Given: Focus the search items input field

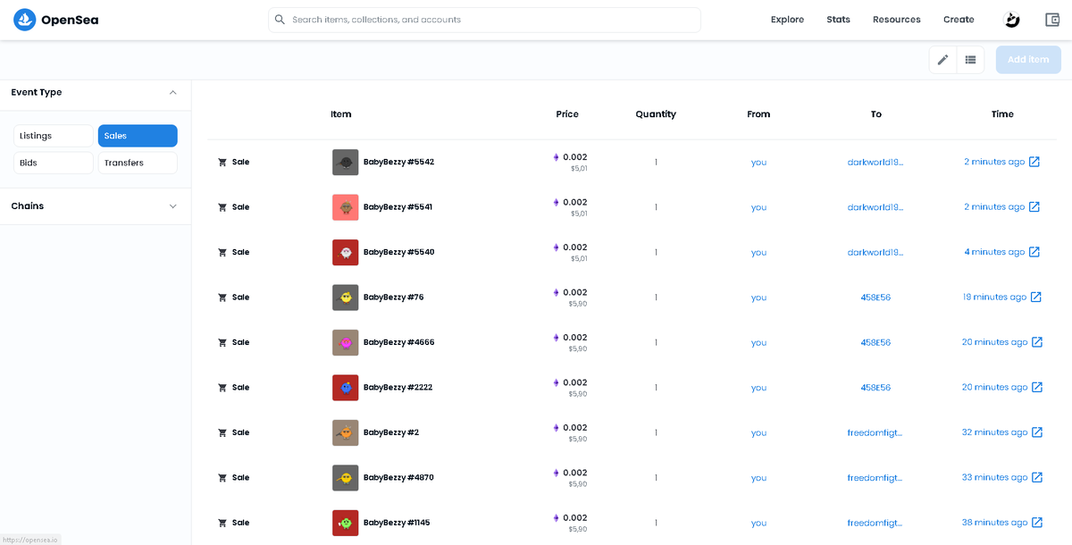Looking at the screenshot, I should [484, 20].
